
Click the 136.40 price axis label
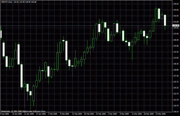176,40
